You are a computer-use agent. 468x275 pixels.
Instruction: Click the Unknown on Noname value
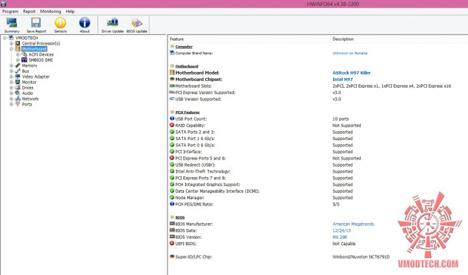point(350,53)
